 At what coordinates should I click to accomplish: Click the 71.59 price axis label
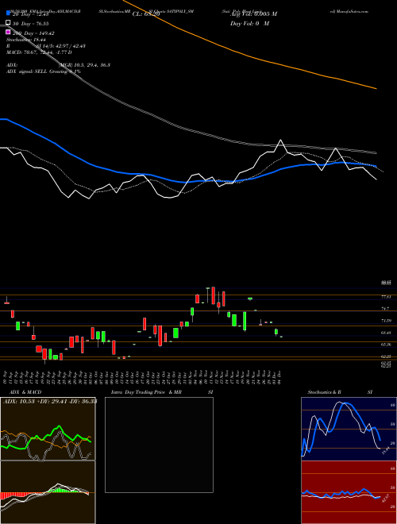coord(387,321)
